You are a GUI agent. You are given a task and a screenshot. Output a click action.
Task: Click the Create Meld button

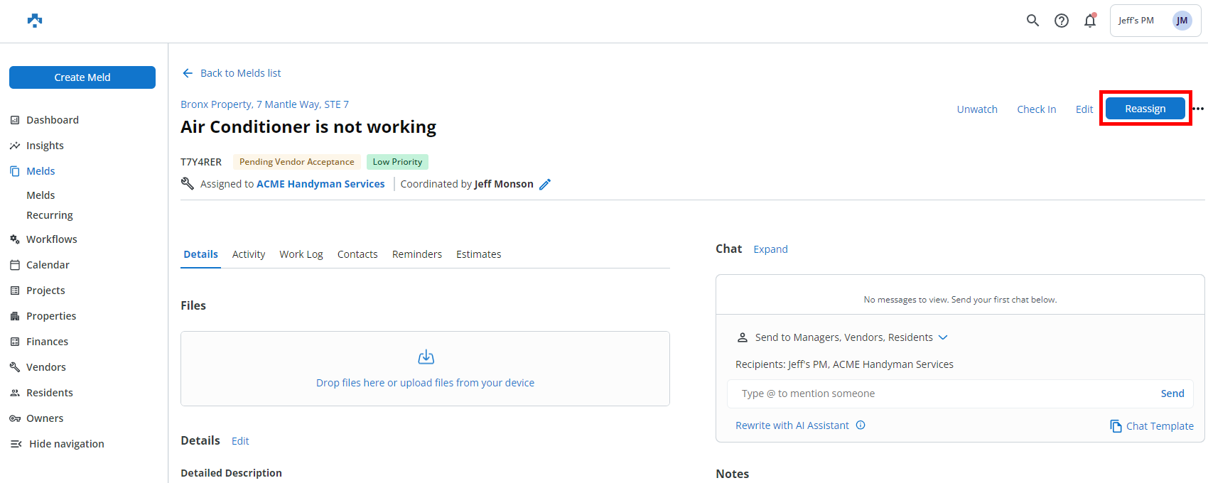tap(82, 77)
